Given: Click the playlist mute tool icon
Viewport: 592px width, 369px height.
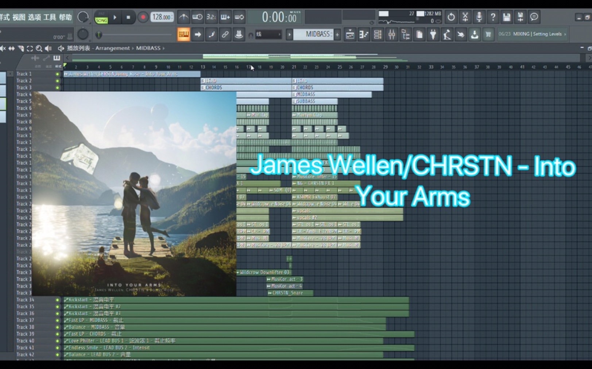Looking at the screenshot, I should pyautogui.click(x=3, y=48).
